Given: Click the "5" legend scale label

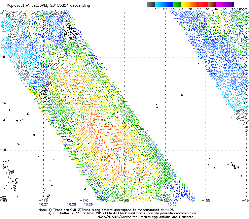Looking at the screenshot, I should pos(155,9).
